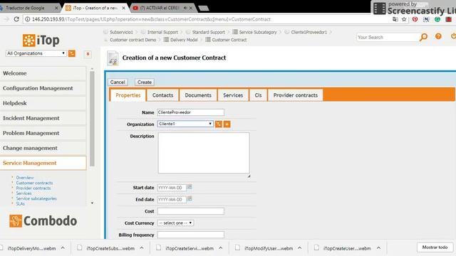Click the Google Translate icon in address bar
Image resolution: width=456 pixels, height=256 pixels.
(x=395, y=19)
